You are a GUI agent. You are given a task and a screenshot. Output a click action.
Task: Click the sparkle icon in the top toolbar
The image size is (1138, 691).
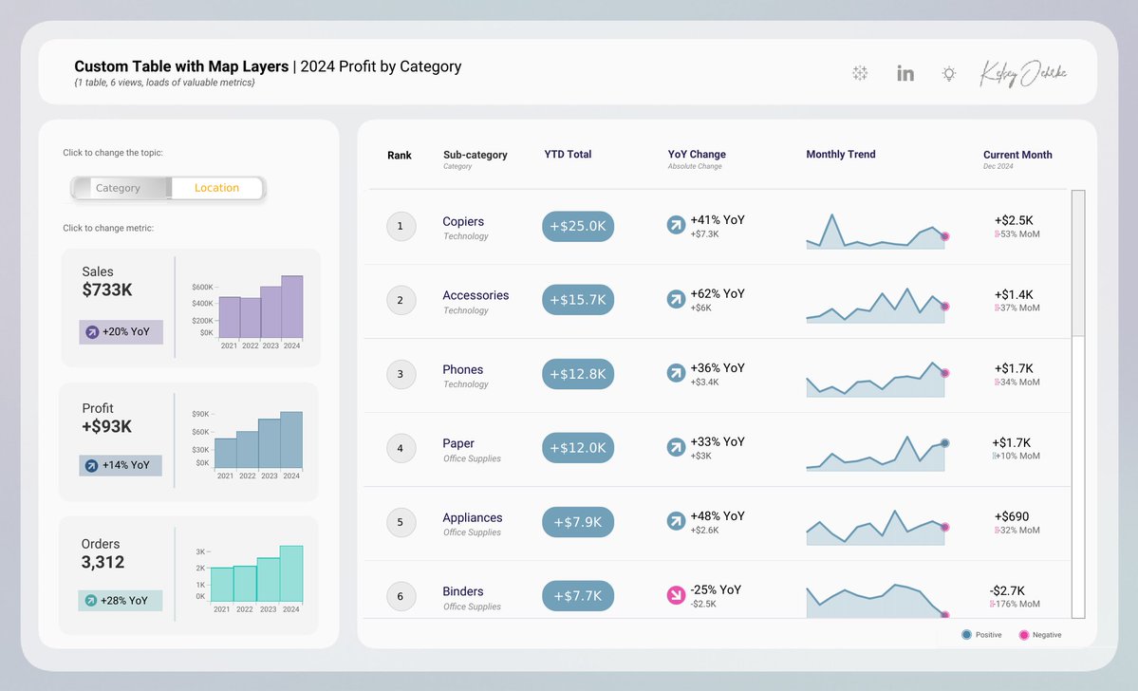[x=860, y=72]
